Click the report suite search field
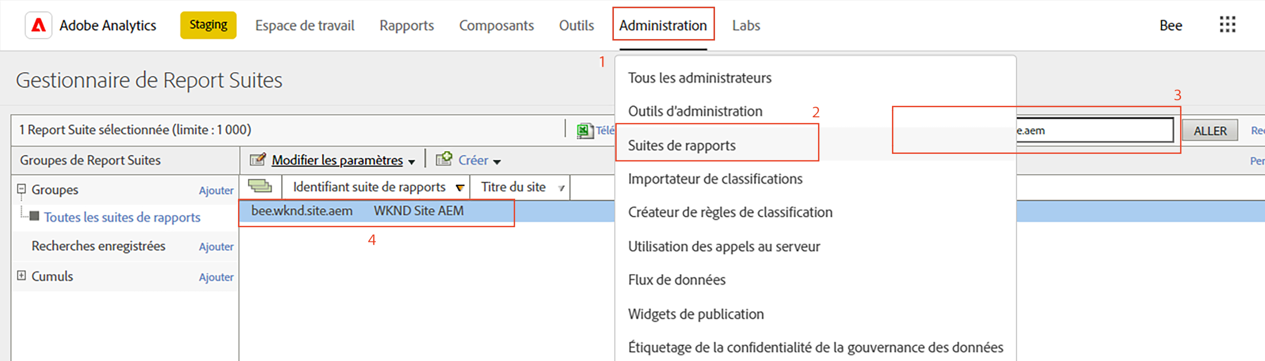 (x=1094, y=130)
